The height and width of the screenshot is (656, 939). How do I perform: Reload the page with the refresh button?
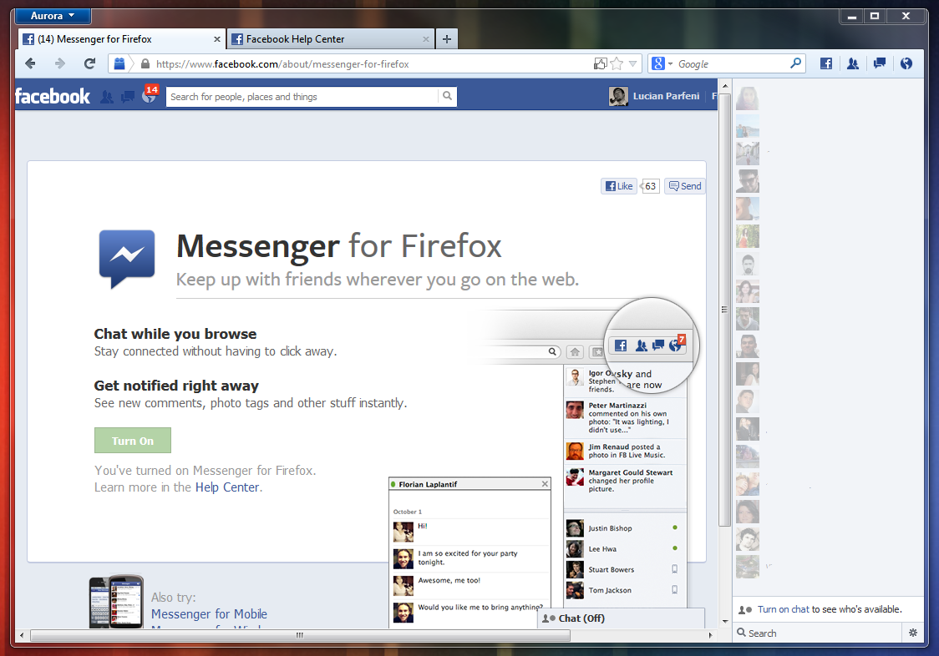[89, 63]
